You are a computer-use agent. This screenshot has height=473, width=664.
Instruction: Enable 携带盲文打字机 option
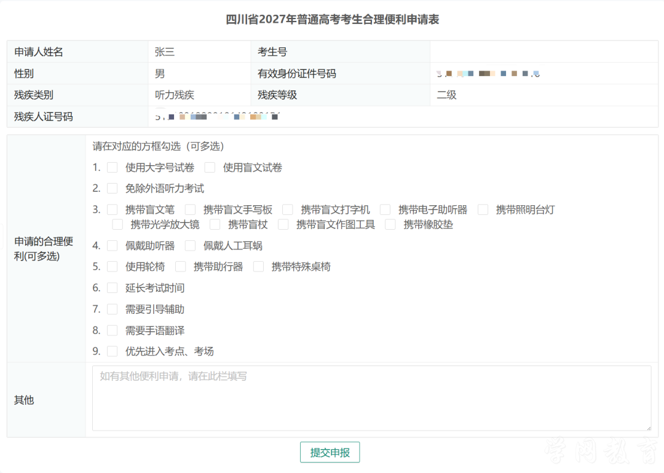[288, 209]
